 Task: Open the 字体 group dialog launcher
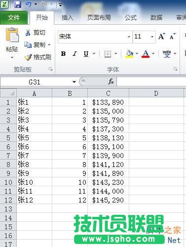(x=175, y=69)
